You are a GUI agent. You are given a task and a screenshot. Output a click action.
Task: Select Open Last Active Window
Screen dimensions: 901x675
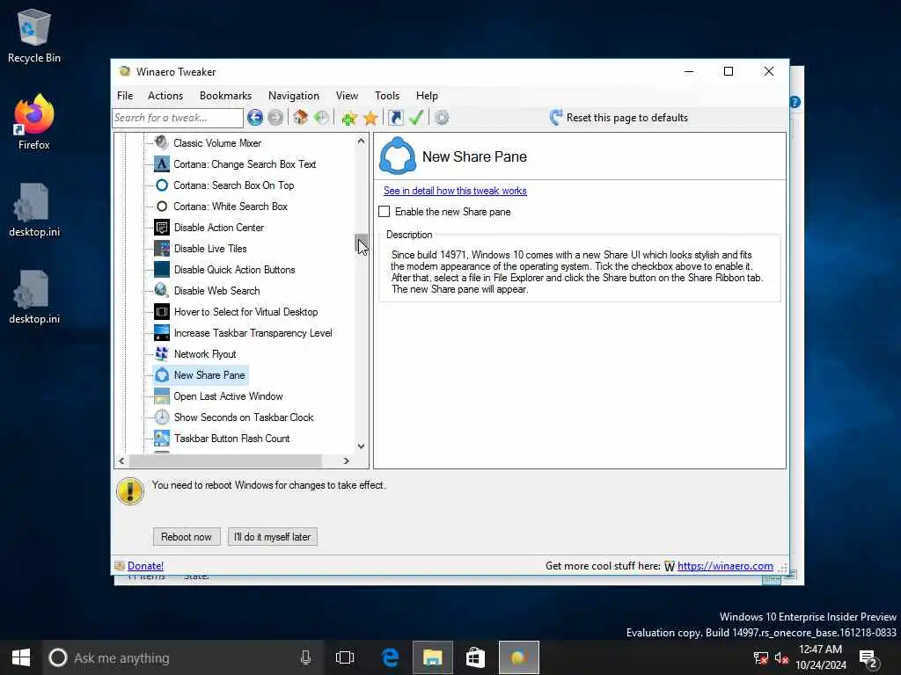pos(228,396)
